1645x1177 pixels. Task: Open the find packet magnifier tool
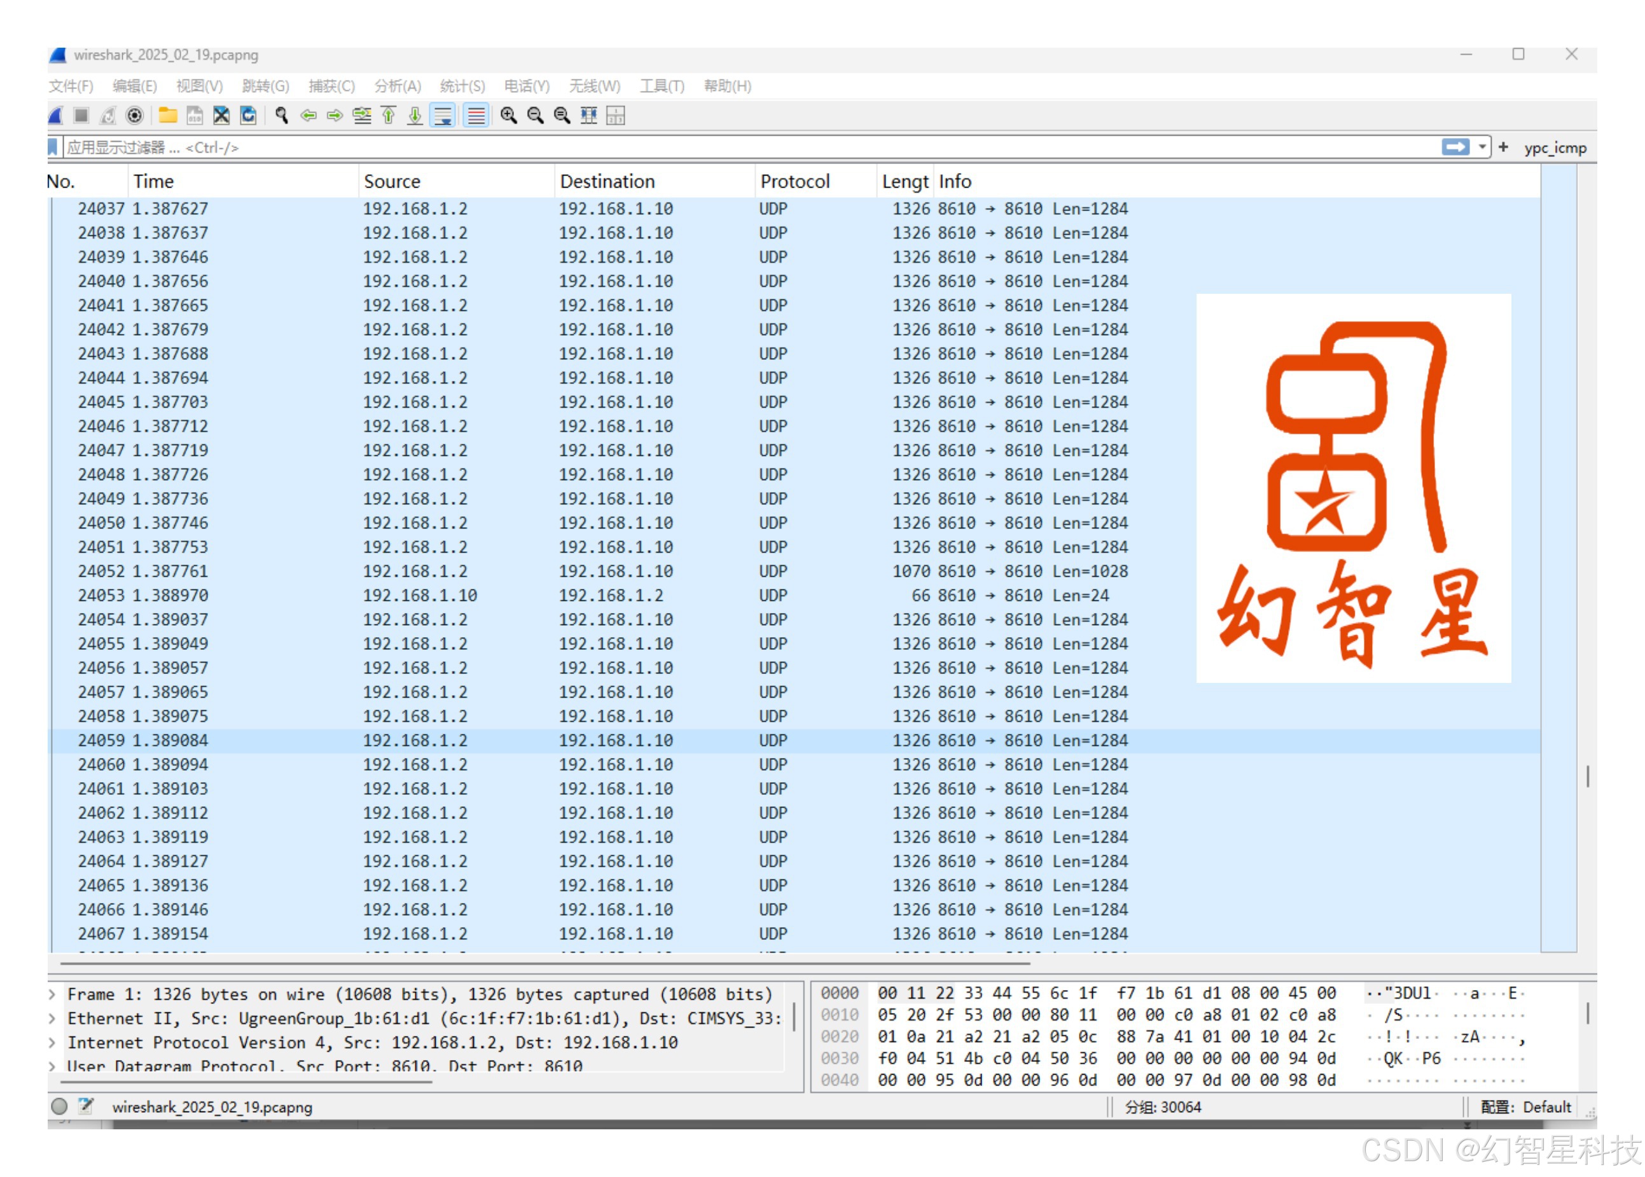[x=281, y=116]
